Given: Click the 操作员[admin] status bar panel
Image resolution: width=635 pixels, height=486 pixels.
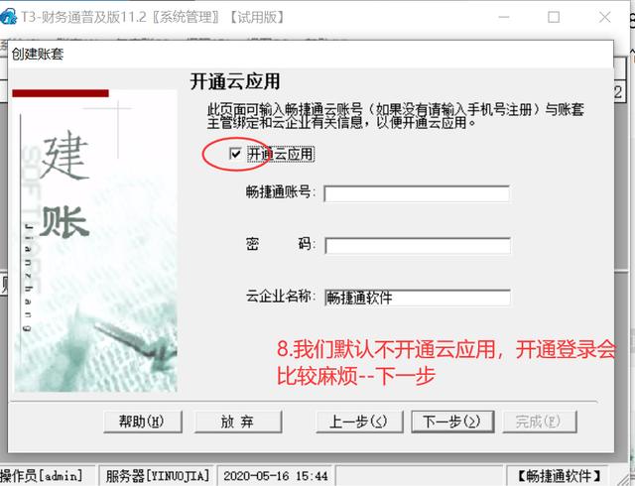Looking at the screenshot, I should 47,476.
